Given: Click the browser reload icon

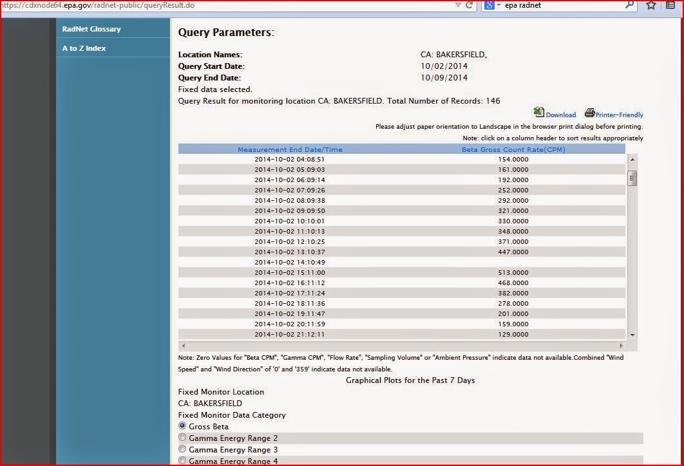Looking at the screenshot, I should pos(470,5).
